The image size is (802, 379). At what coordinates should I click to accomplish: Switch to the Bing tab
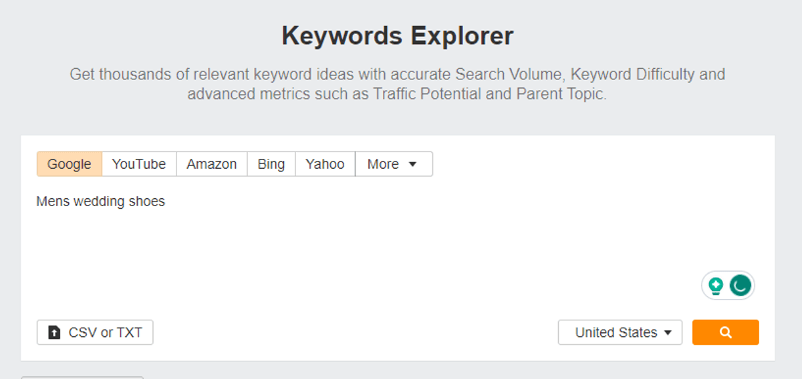[271, 164]
